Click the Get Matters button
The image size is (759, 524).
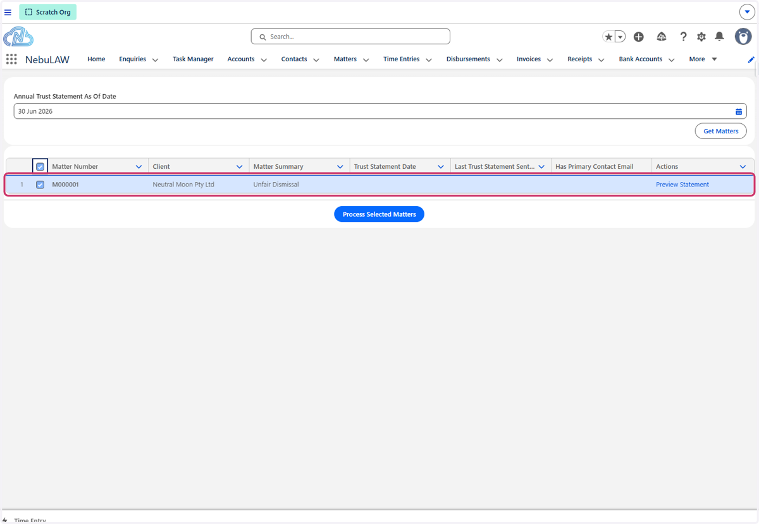pyautogui.click(x=721, y=131)
